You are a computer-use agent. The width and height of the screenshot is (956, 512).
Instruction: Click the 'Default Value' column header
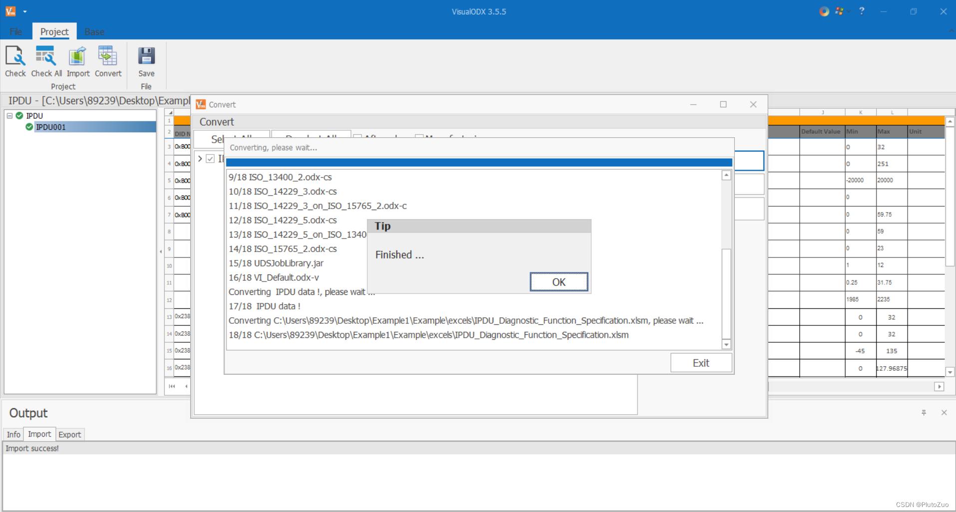[822, 132]
